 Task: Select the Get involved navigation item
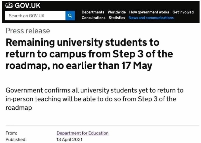[183, 12]
